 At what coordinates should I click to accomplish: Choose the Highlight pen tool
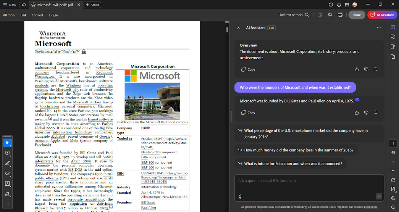7,163
